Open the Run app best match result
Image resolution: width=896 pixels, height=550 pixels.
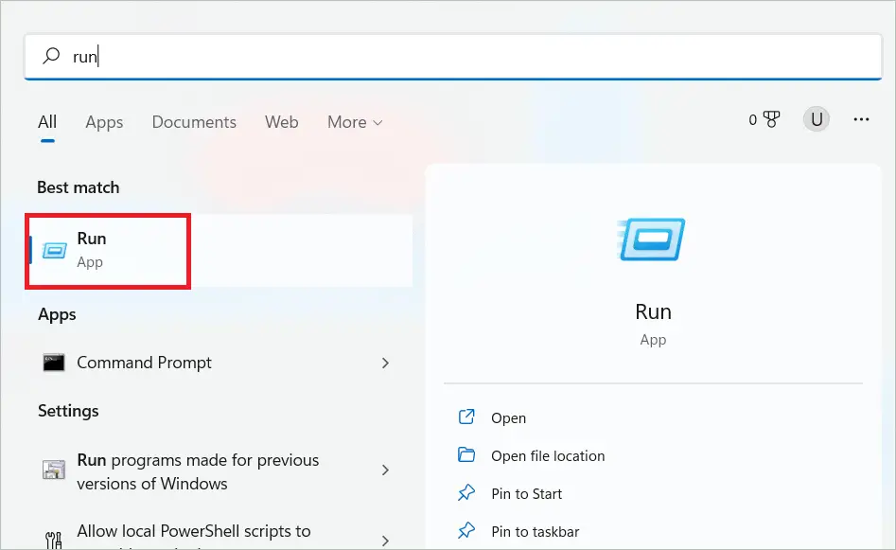(x=220, y=251)
